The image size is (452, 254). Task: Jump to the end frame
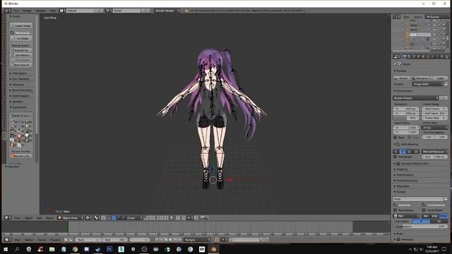pyautogui.click(x=179, y=240)
